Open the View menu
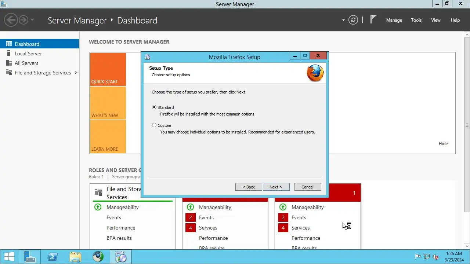This screenshot has width=470, height=264. pyautogui.click(x=436, y=20)
